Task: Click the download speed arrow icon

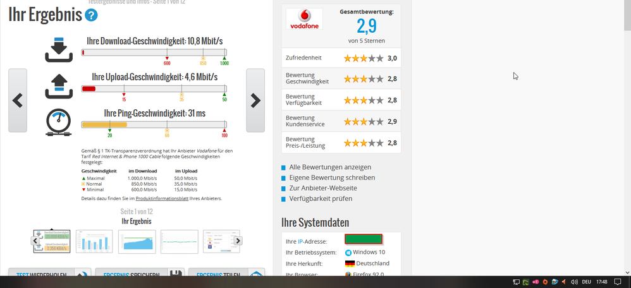Action: point(59,49)
